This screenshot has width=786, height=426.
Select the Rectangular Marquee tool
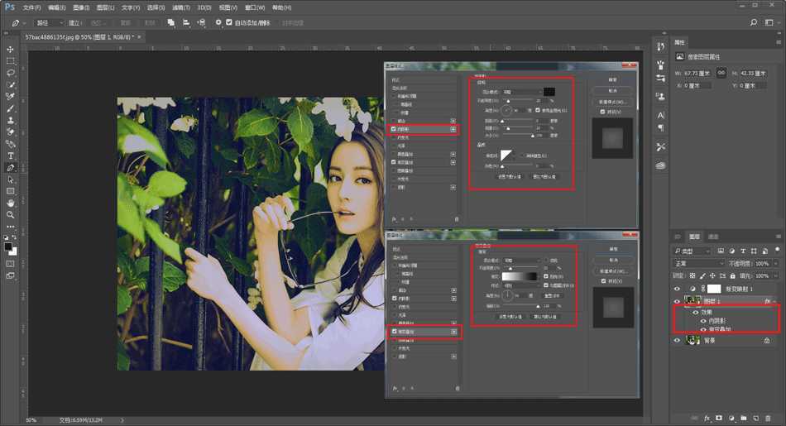tap(11, 61)
